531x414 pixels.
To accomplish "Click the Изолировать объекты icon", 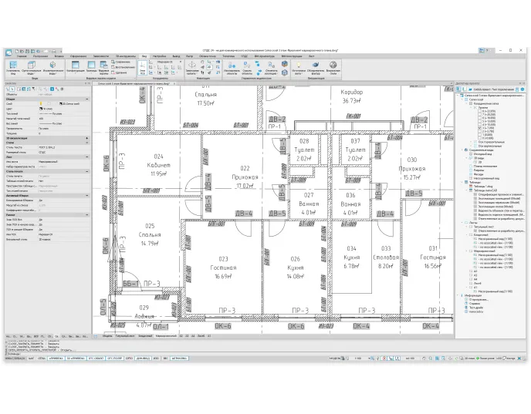I will 233,69.
